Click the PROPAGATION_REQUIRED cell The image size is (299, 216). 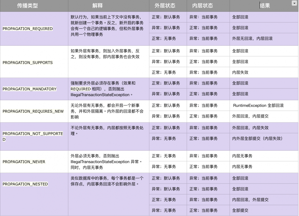coord(34,29)
